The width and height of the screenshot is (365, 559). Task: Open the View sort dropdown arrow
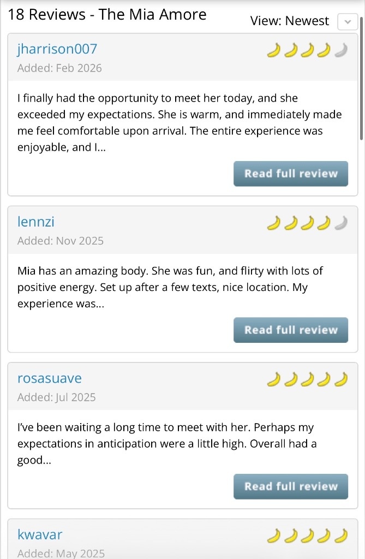[x=348, y=22]
